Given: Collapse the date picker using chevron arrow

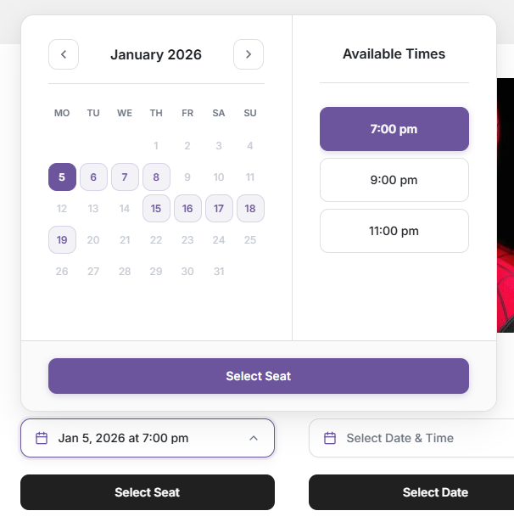Looking at the screenshot, I should (x=254, y=438).
